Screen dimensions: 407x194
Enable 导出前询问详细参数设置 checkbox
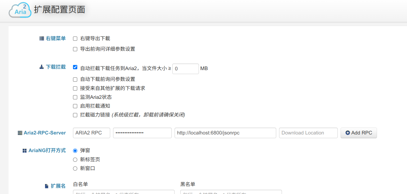[75, 49]
